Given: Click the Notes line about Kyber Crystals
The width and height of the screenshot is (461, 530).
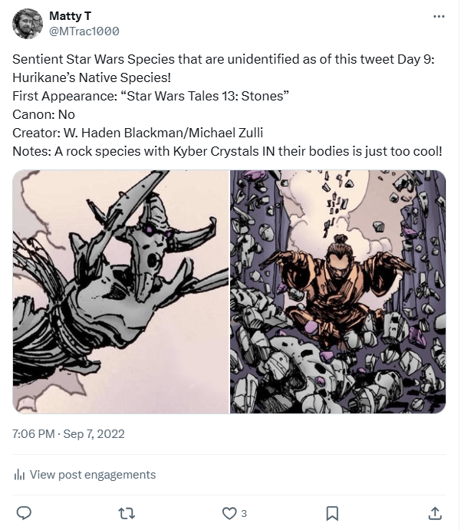Looking at the screenshot, I should [x=227, y=150].
